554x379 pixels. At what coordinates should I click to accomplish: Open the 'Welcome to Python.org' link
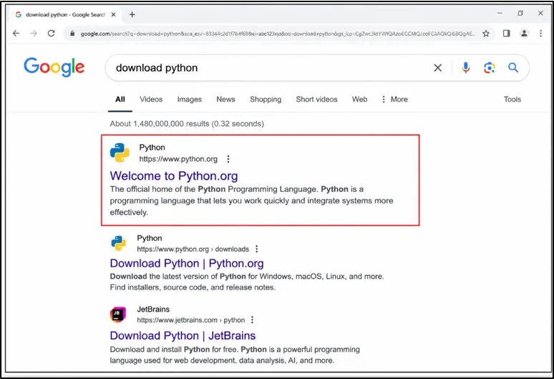[174, 176]
